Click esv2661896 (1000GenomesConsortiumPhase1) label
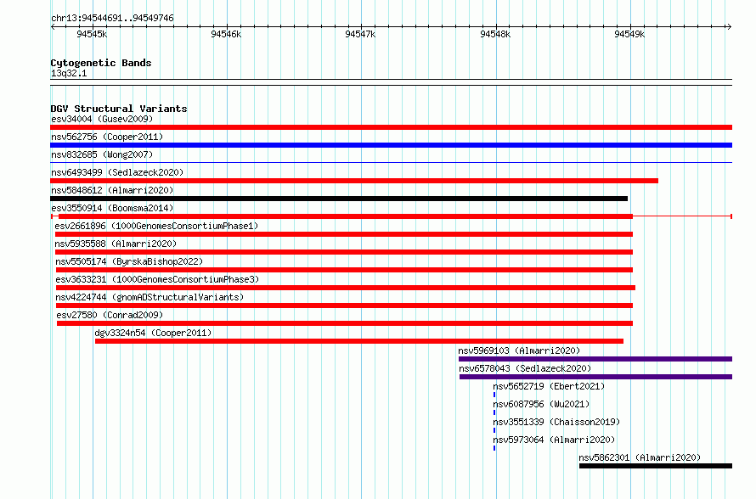Viewport: 756px width, 499px height. click(156, 226)
